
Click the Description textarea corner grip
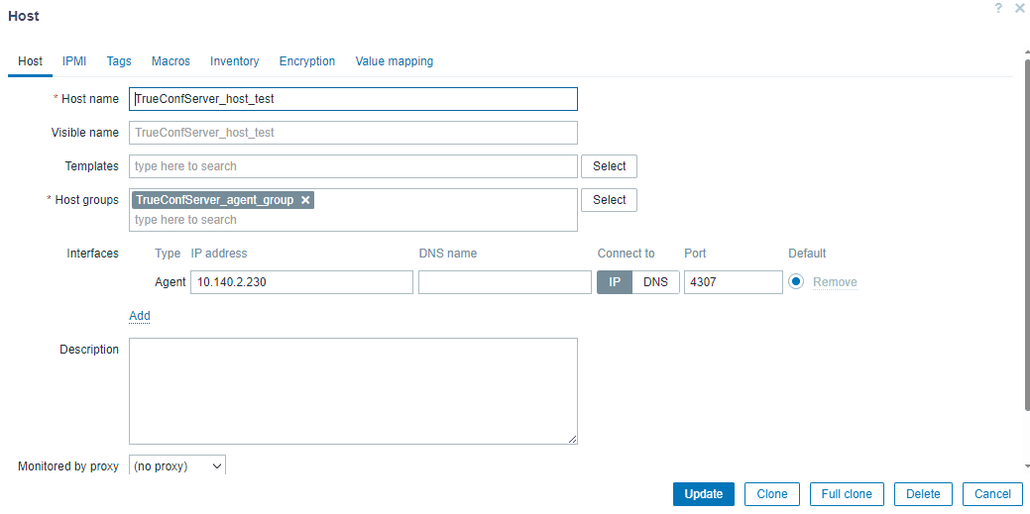pyautogui.click(x=573, y=440)
